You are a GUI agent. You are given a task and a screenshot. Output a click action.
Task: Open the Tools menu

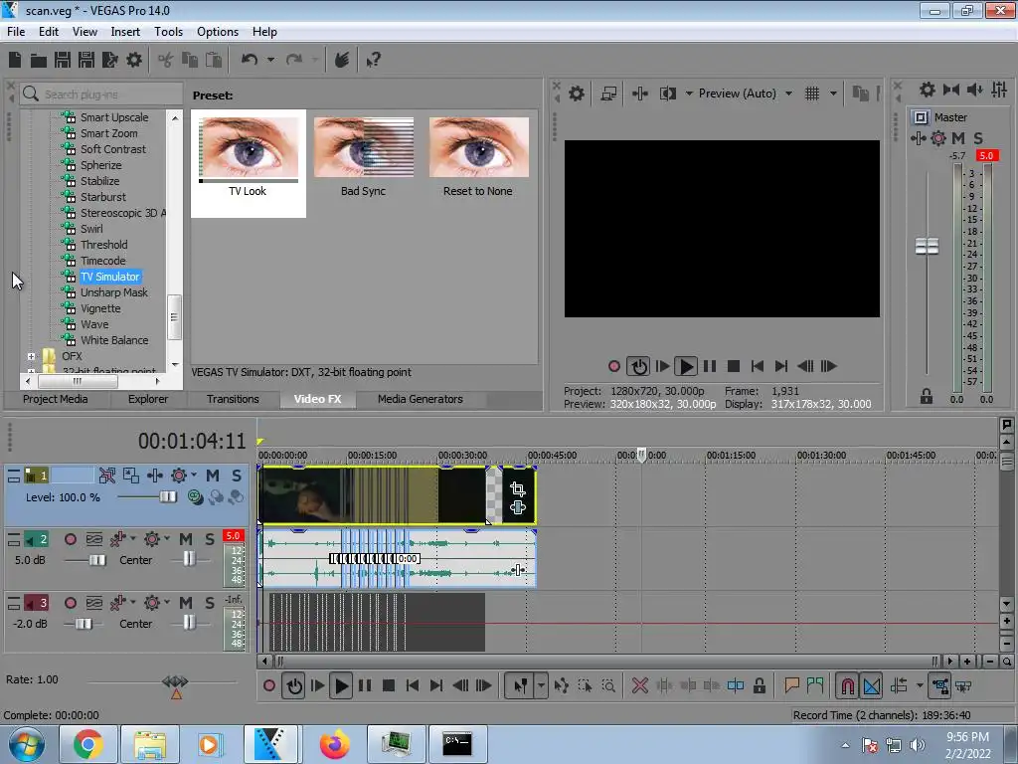click(x=168, y=31)
